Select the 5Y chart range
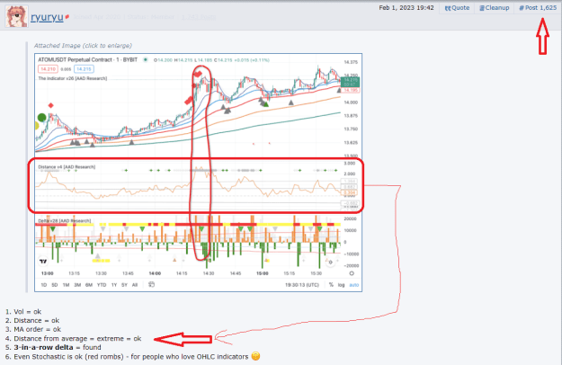 tap(124, 285)
